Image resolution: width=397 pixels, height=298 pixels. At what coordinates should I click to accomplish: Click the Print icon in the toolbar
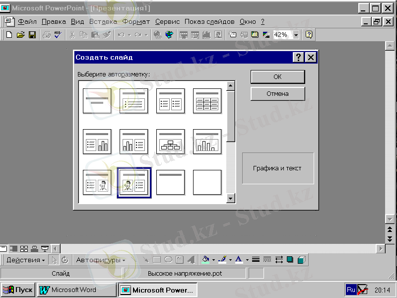click(47, 35)
